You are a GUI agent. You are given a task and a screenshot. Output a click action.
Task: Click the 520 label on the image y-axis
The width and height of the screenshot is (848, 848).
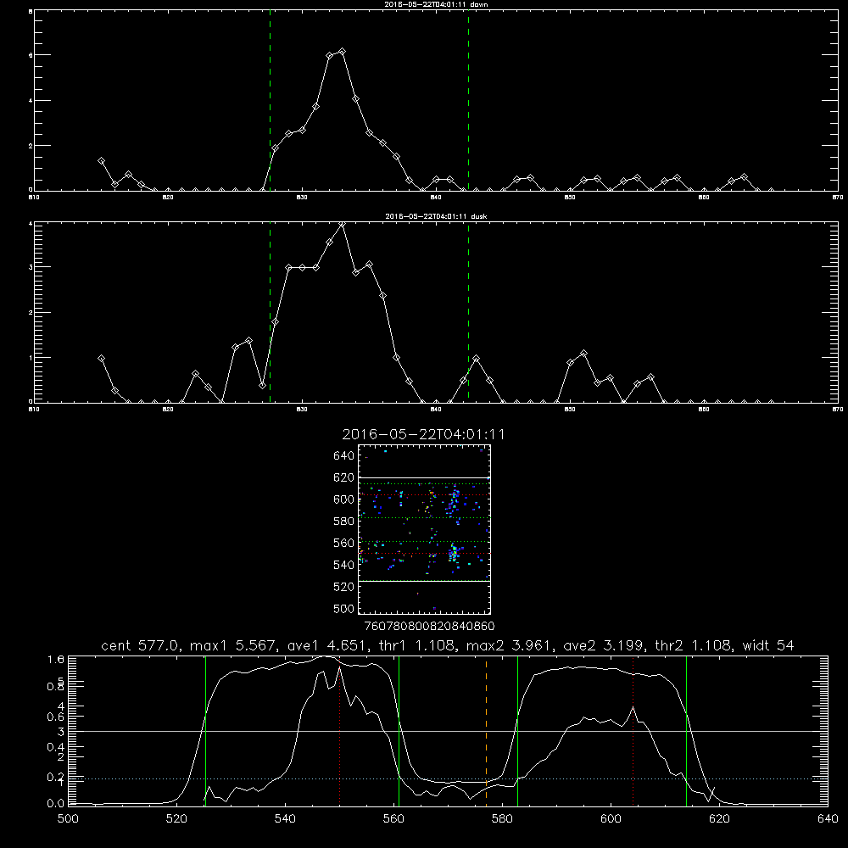pyautogui.click(x=344, y=587)
